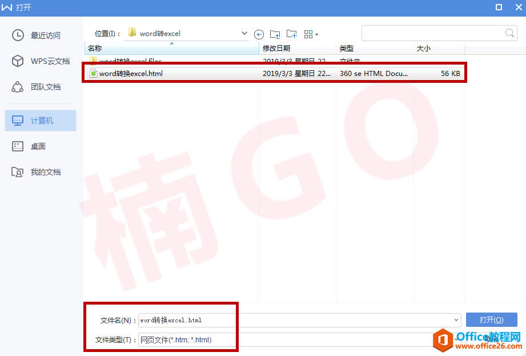Click the 360 se HTML Docu type cell
This screenshot has height=356, width=526.
374,74
